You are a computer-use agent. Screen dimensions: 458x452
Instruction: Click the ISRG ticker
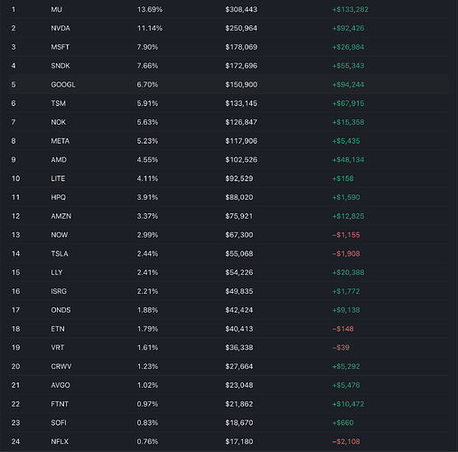pyautogui.click(x=59, y=291)
